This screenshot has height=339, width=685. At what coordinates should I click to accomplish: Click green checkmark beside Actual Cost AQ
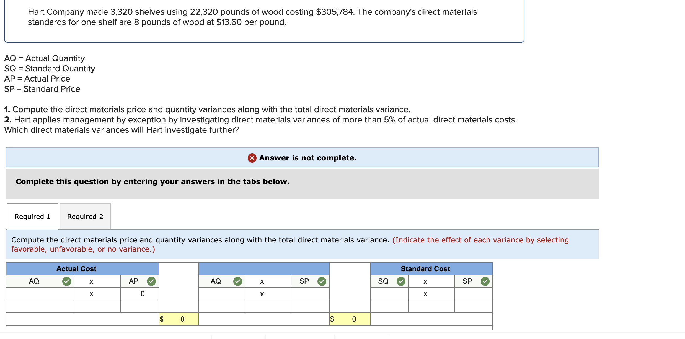point(66,281)
